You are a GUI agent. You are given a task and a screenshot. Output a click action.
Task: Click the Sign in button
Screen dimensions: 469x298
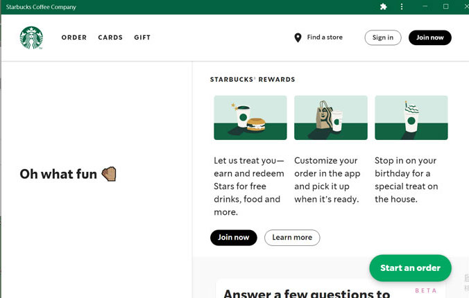(x=383, y=37)
